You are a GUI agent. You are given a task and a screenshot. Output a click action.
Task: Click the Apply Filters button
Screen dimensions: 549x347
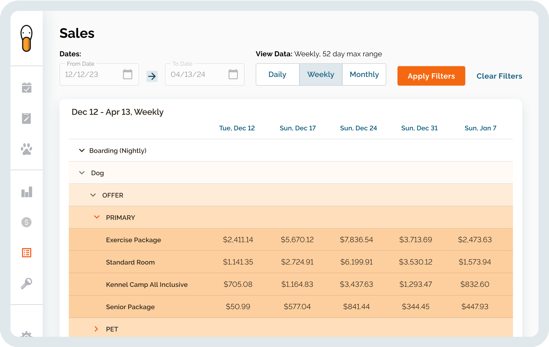pos(431,76)
